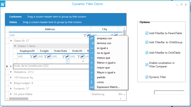Screen dimensions: 191x107
Task: Open the OrderDate date picker dropdown
Action: (x=68, y=61)
